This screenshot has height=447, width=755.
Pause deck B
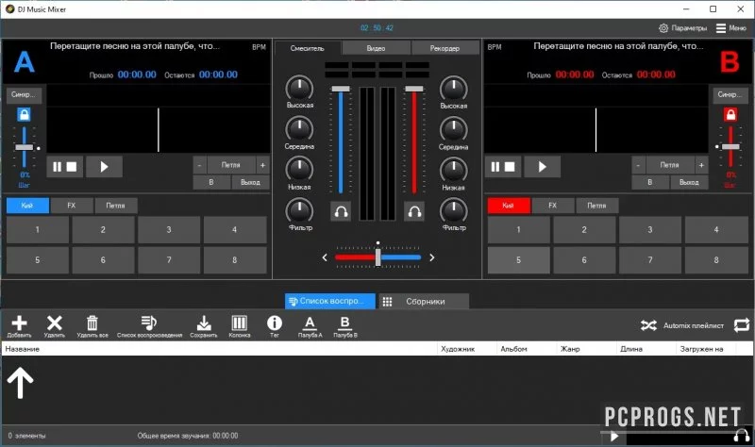495,167
